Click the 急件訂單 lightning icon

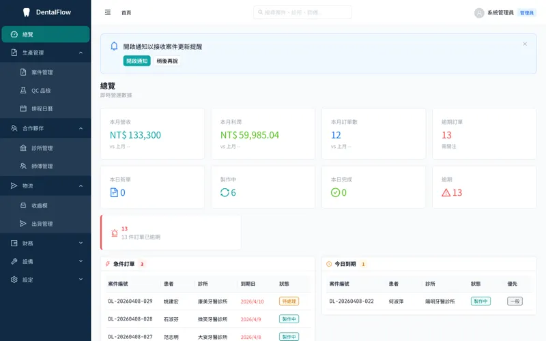coord(108,264)
